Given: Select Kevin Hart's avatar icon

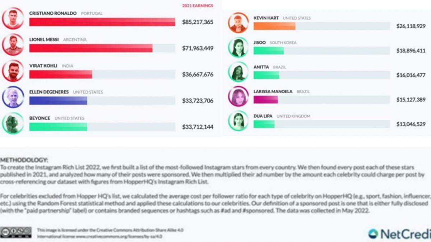Looking at the screenshot, I should point(238,23).
